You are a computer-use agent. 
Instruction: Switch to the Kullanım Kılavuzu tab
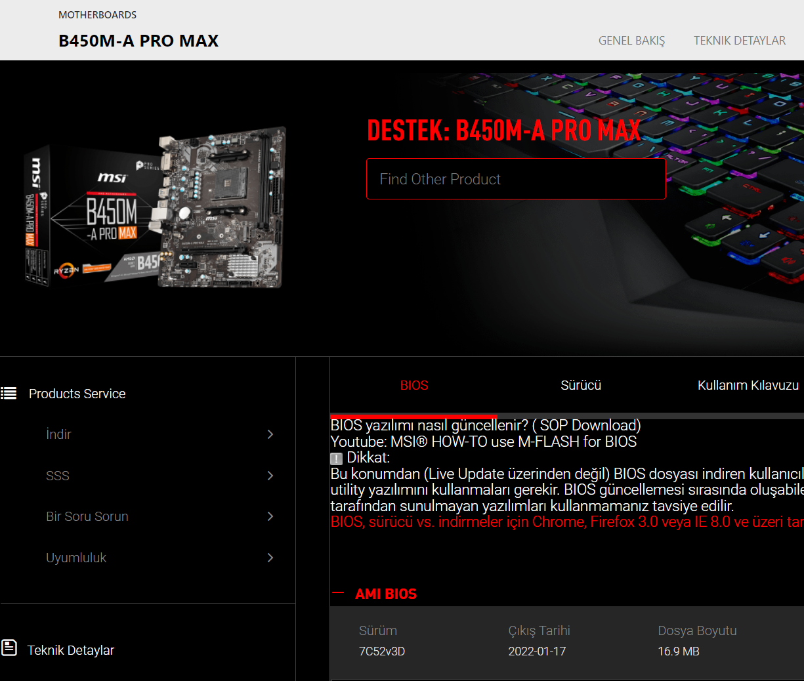pyautogui.click(x=748, y=385)
